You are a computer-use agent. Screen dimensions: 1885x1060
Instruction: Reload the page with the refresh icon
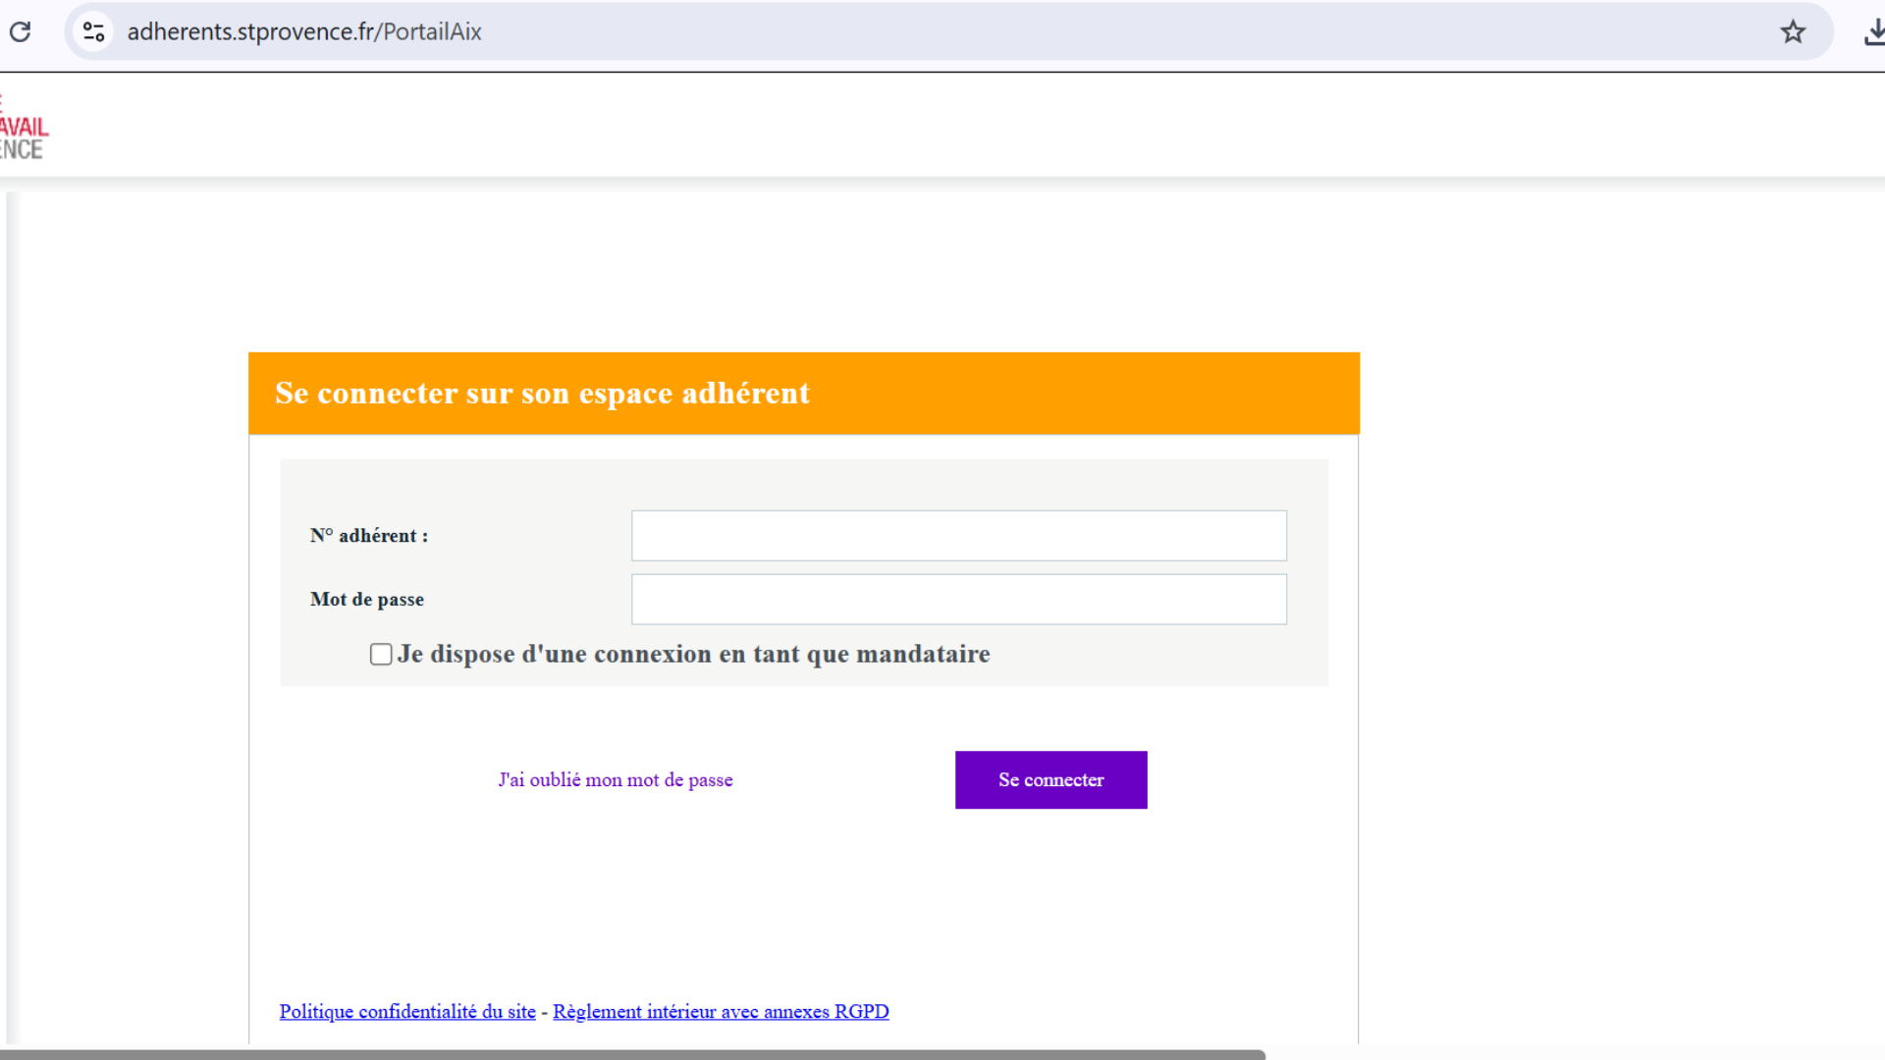[21, 31]
